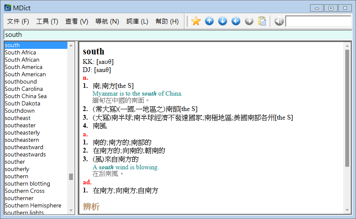Viewport: 356px width, 219px height.
Task: Click the clipboard paste icon
Action: 262,21
